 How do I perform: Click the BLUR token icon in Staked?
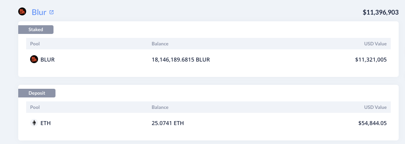[34, 60]
